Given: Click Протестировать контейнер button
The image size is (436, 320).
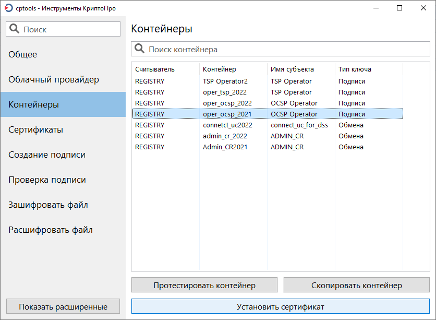Looking at the screenshot, I should click(x=204, y=285).
